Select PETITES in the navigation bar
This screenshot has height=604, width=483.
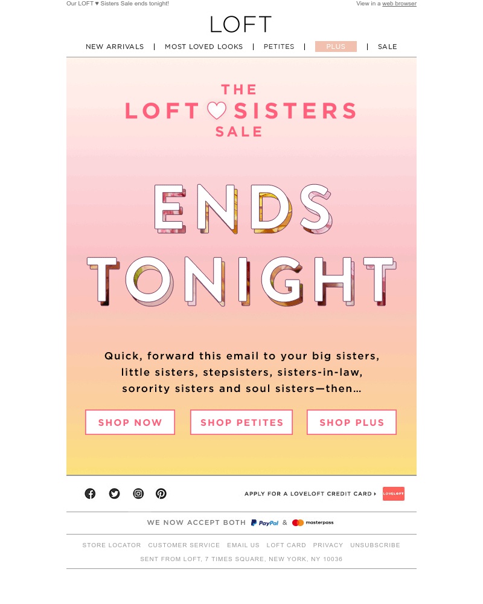tap(279, 47)
